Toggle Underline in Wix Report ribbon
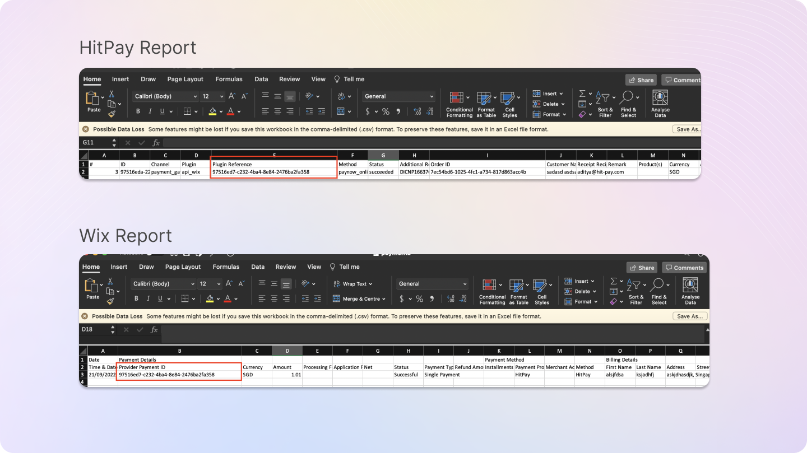807x453 pixels. 161,299
